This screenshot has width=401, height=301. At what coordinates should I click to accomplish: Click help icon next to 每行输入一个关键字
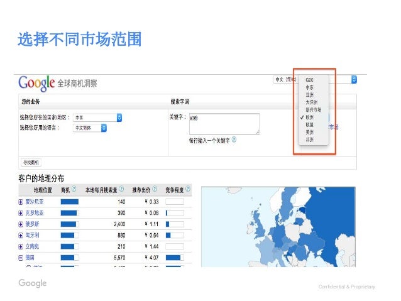234,140
